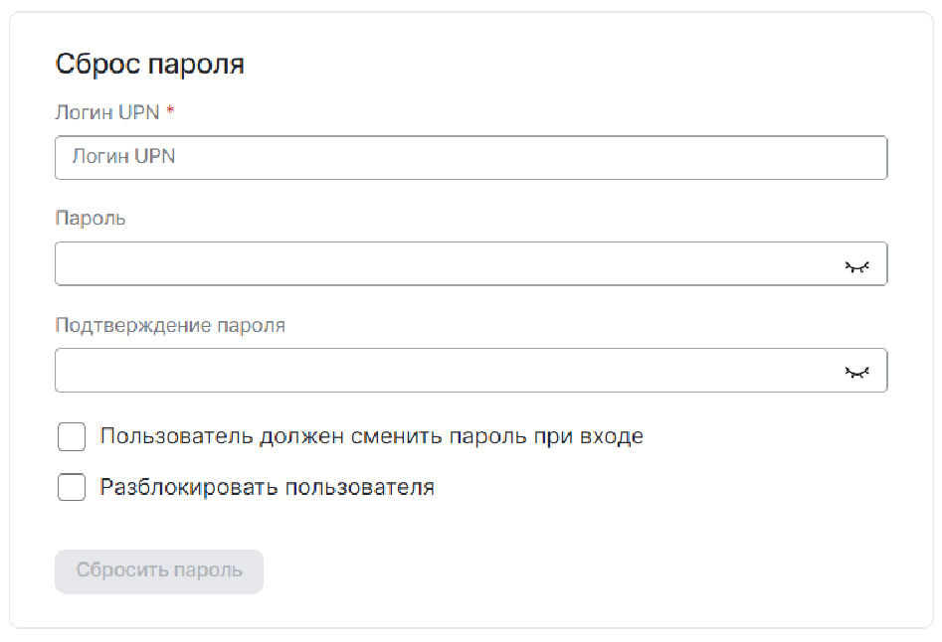Click into the Подтверждение пароля input
The width and height of the screenshot is (942, 642).
pos(438,371)
